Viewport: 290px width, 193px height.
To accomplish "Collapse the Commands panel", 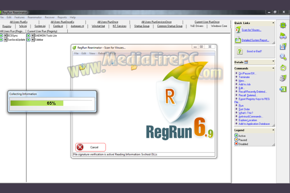I will (273, 68).
